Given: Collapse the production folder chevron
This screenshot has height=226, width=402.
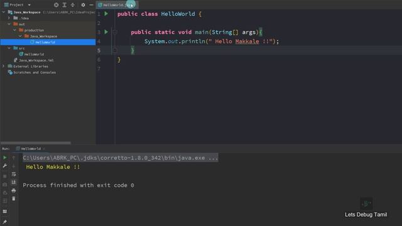Looking at the screenshot, I should [14, 30].
